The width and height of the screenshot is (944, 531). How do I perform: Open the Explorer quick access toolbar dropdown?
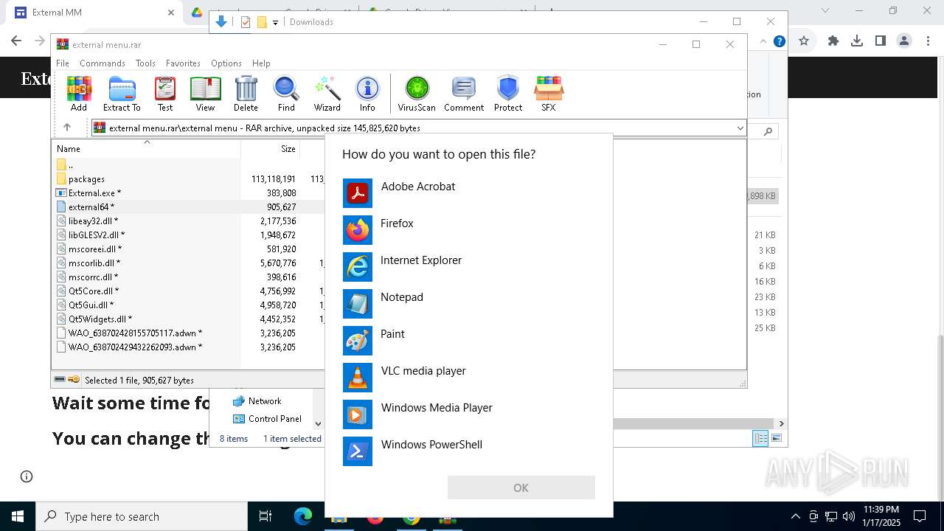point(275,22)
